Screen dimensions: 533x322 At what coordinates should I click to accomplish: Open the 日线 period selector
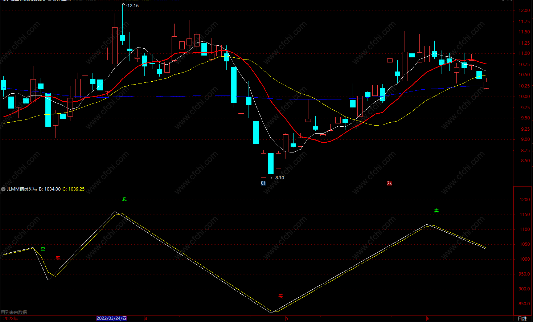pyautogui.click(x=522, y=319)
